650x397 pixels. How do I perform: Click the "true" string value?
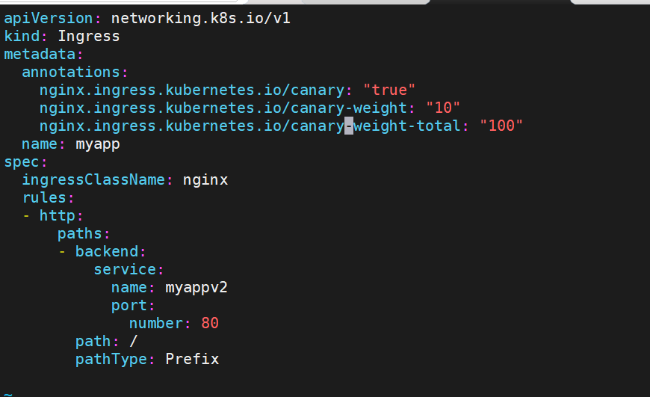click(x=389, y=90)
